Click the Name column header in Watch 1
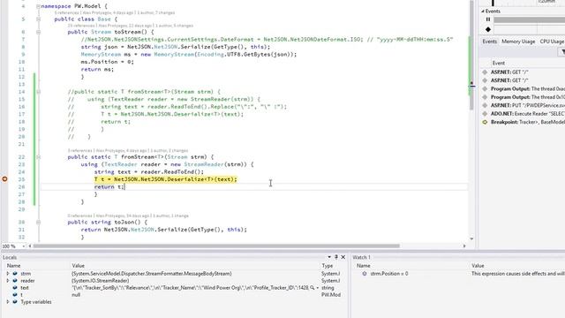The height and width of the screenshot is (318, 565). [363, 265]
